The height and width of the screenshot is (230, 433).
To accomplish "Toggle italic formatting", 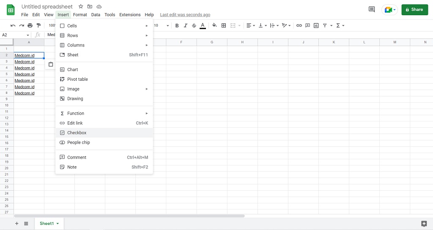I will (186, 25).
